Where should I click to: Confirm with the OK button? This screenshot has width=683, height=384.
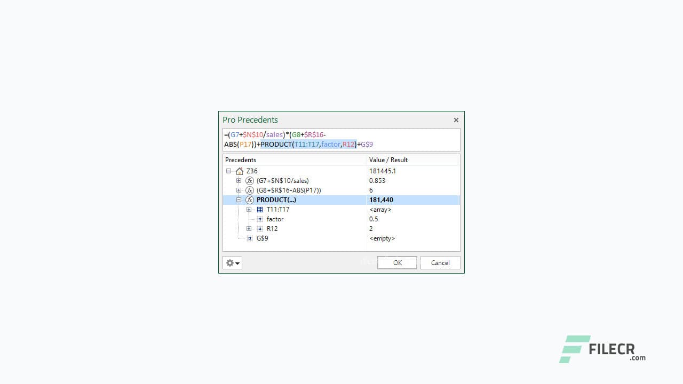tap(397, 262)
